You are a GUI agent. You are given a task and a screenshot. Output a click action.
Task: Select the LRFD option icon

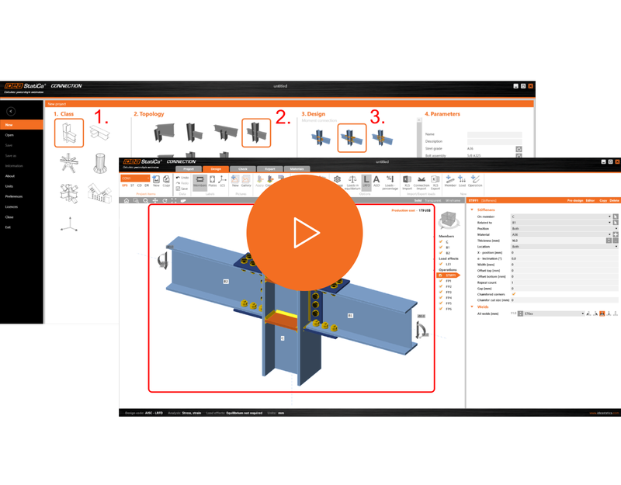pyautogui.click(x=366, y=182)
